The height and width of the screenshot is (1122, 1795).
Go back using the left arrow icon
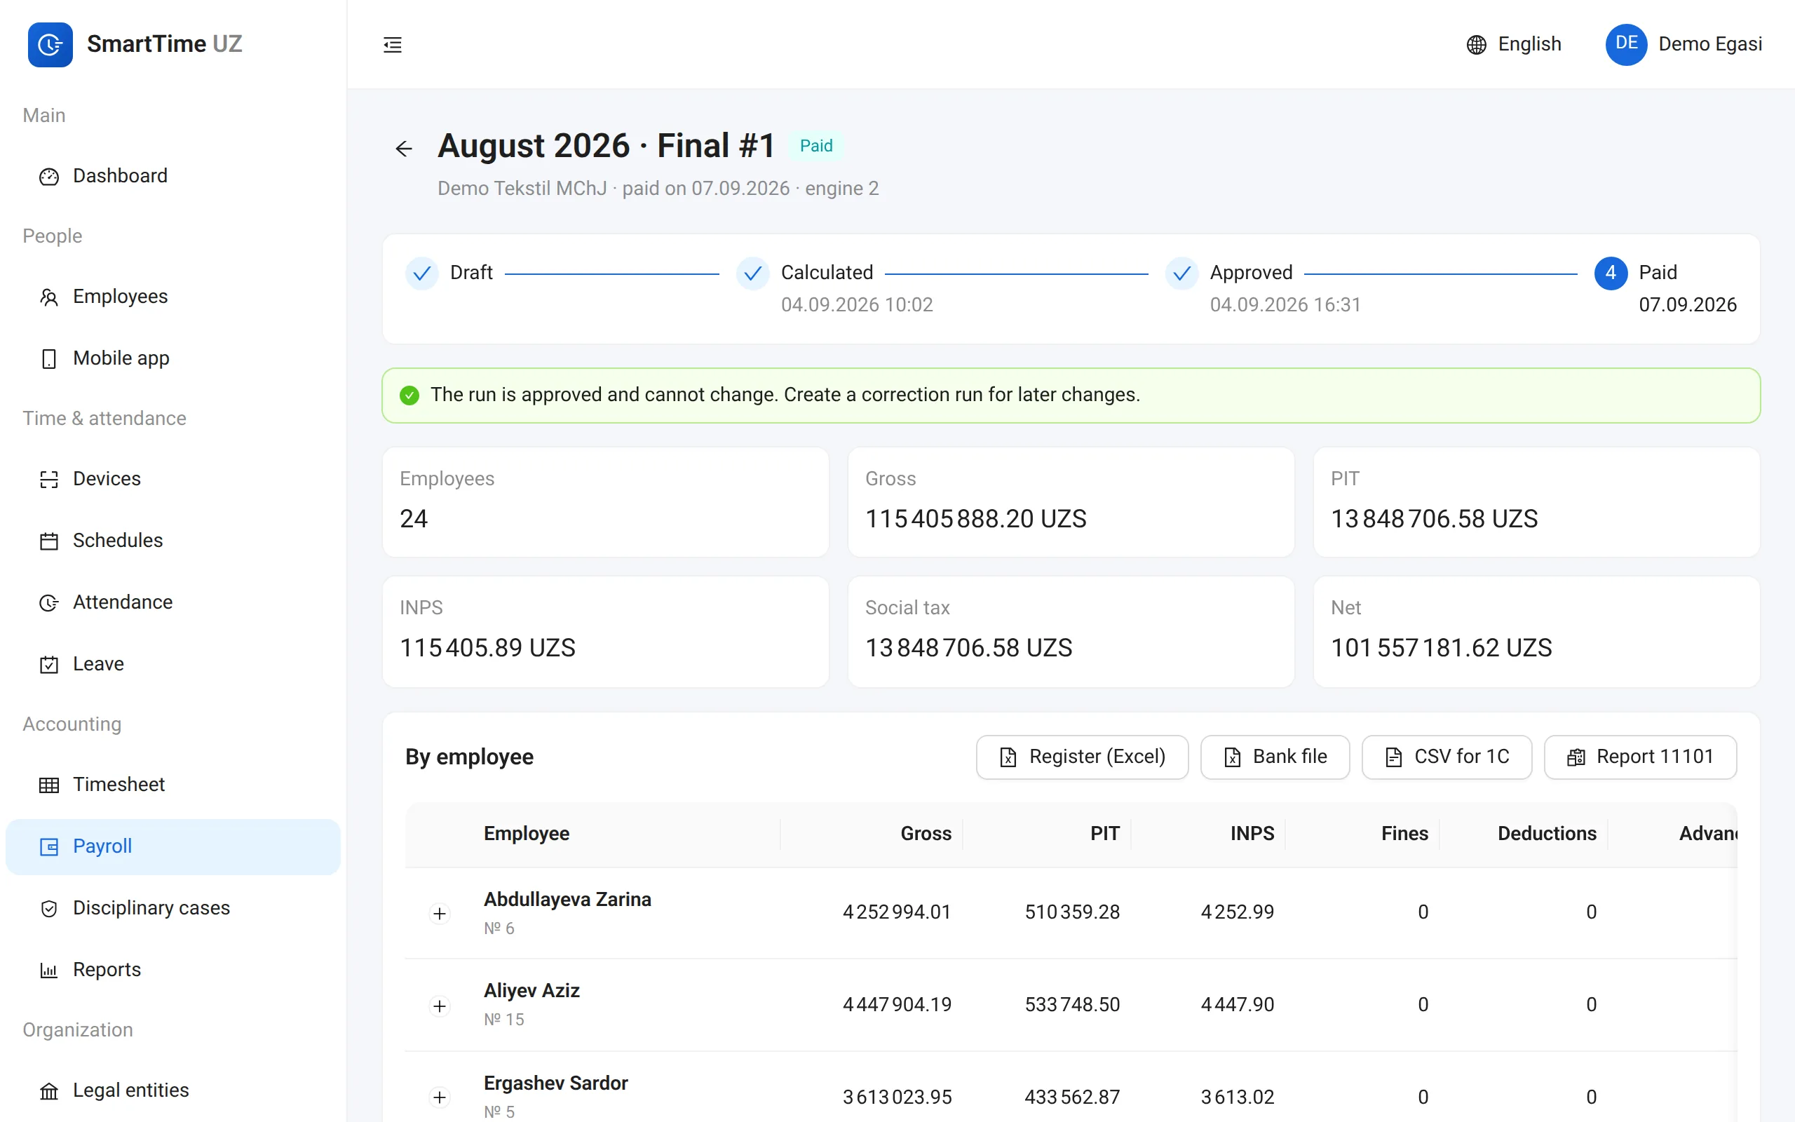pyautogui.click(x=403, y=149)
